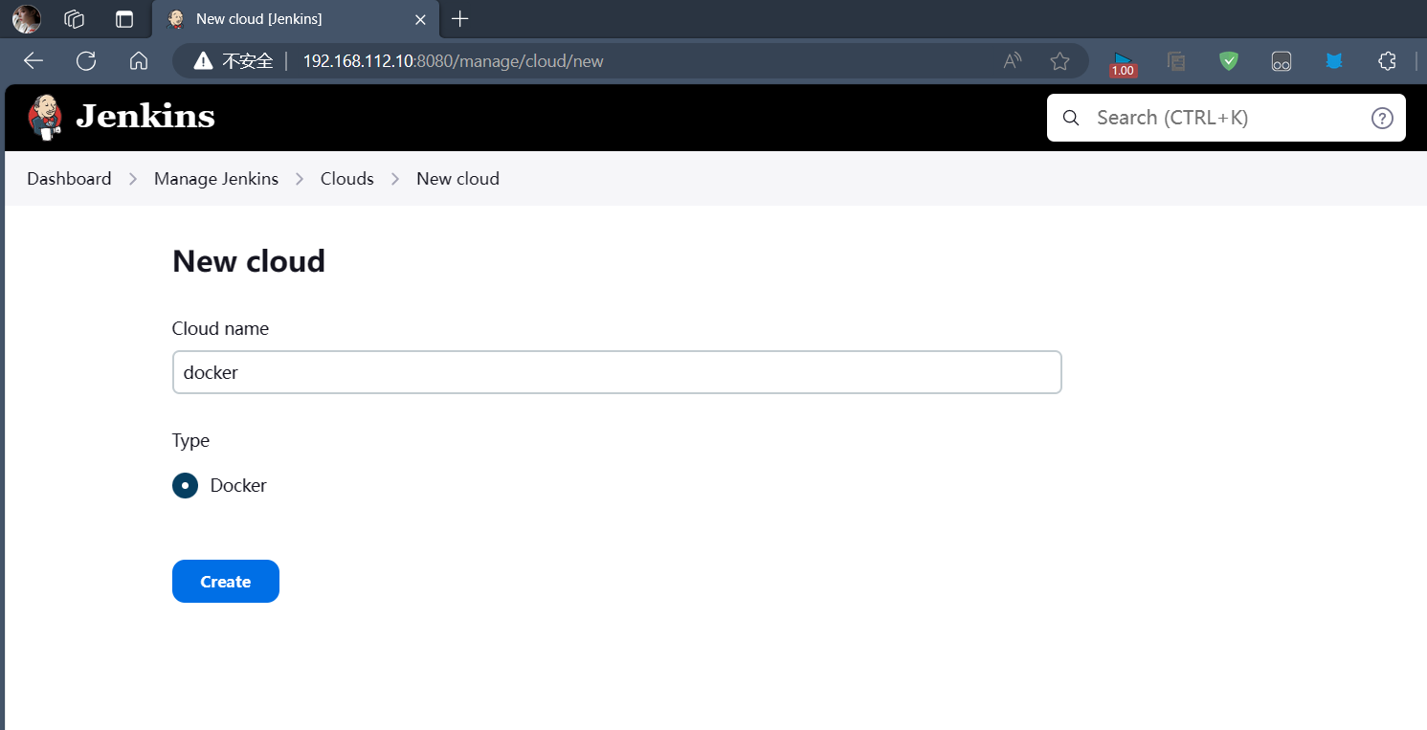1427x730 pixels.
Task: Open a new browser tab with plus
Action: 460,19
